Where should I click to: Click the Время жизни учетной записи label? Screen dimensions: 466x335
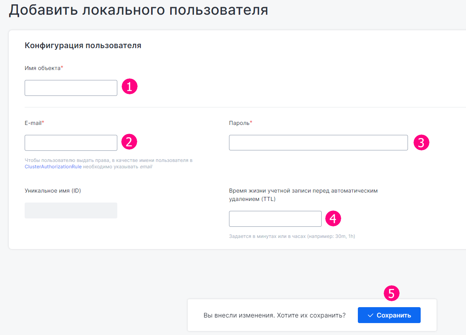coord(303,195)
